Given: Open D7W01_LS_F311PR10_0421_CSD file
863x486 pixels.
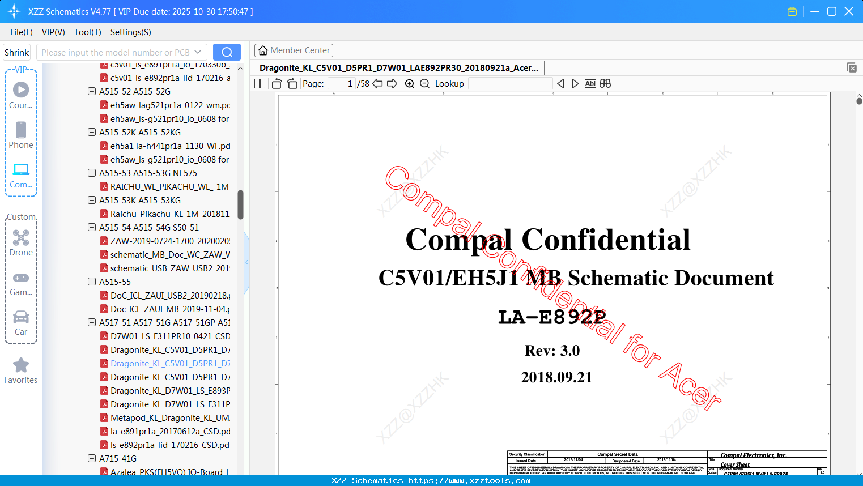Looking at the screenshot, I should pyautogui.click(x=170, y=336).
